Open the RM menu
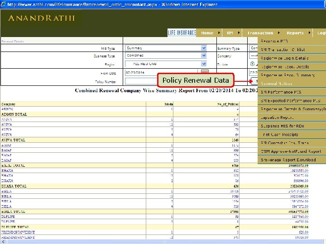The height and width of the screenshot is (244, 326). coord(230,33)
